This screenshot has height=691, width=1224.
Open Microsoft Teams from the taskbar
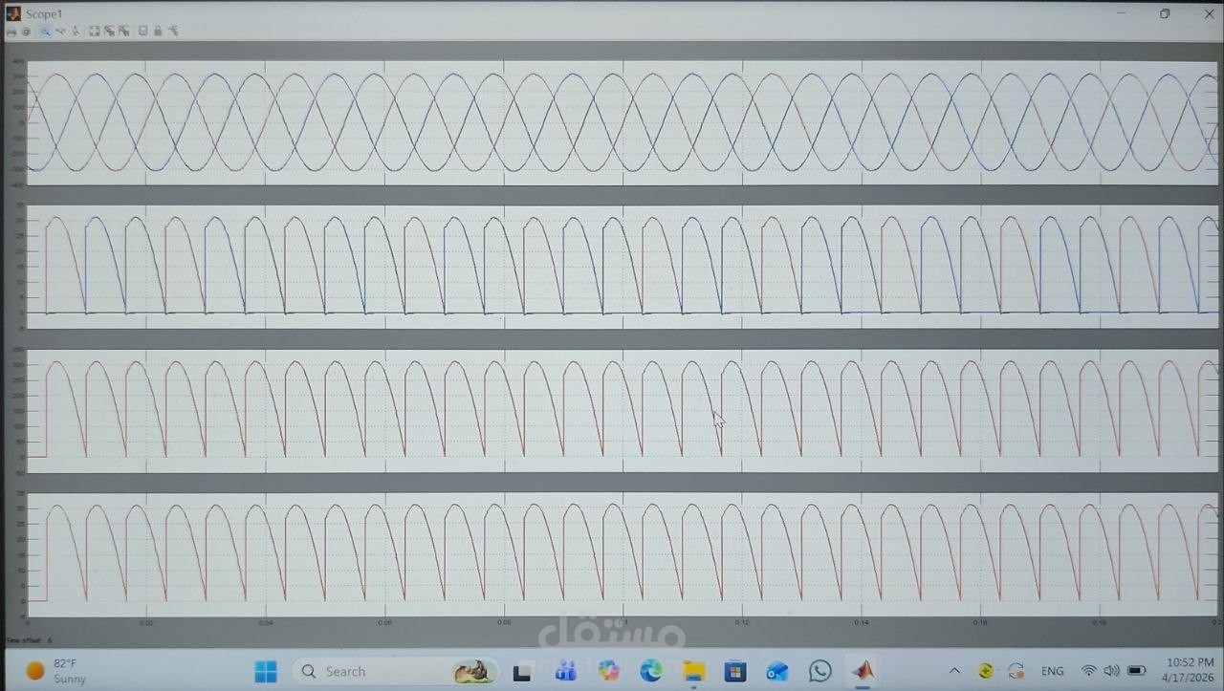(565, 671)
